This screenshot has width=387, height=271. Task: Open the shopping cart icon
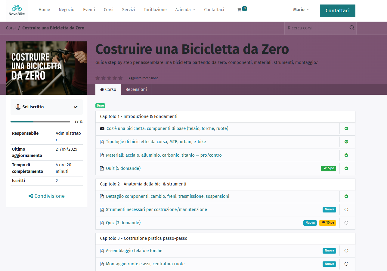click(239, 10)
